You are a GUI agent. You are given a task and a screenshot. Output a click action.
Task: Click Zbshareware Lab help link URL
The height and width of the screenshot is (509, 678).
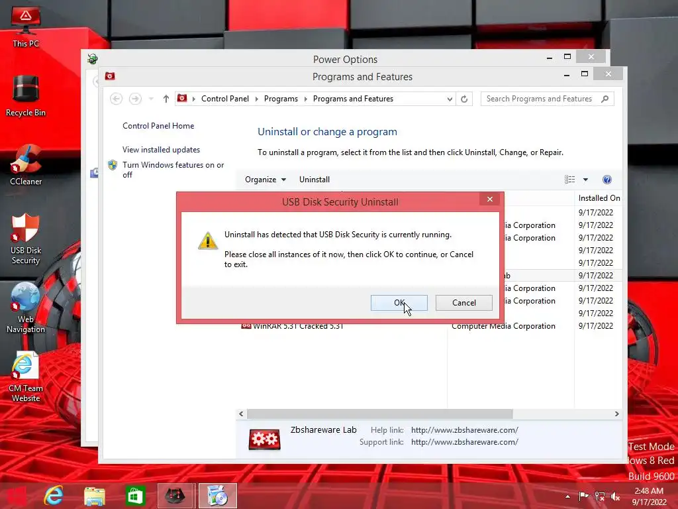coord(464,430)
